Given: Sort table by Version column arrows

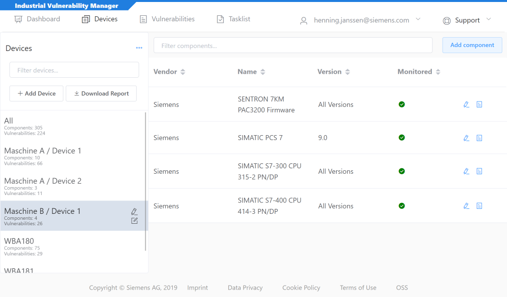Looking at the screenshot, I should pos(348,72).
